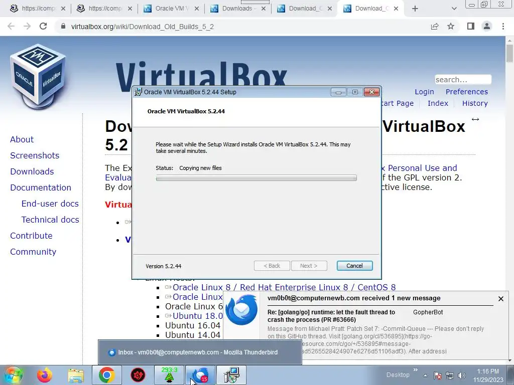The width and height of the screenshot is (514, 385).
Task: Expand the tab search chevron
Action: pyautogui.click(x=454, y=9)
